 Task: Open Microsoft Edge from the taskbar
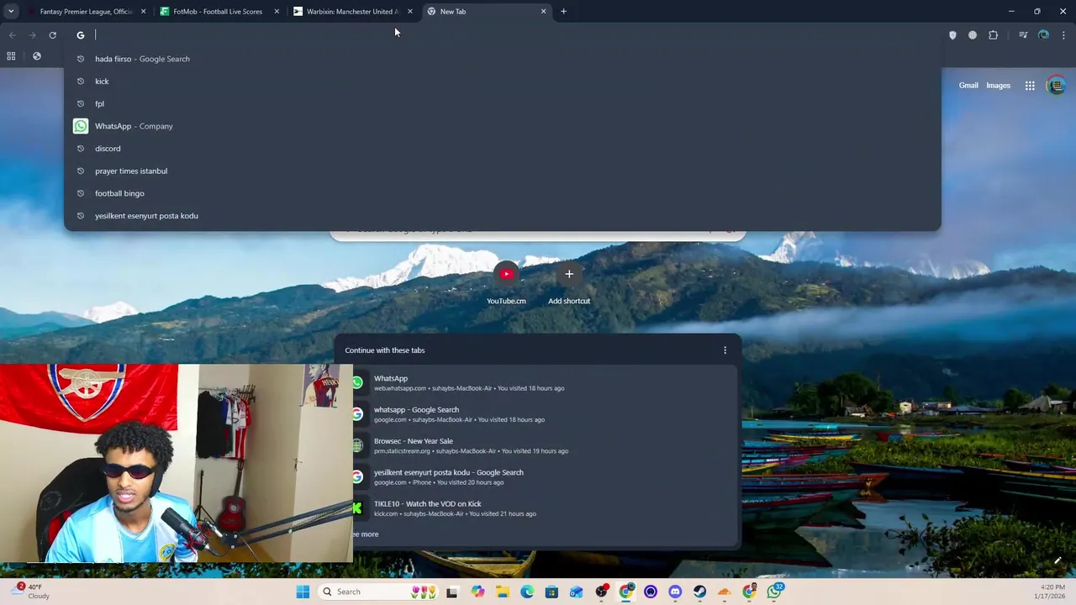(527, 592)
